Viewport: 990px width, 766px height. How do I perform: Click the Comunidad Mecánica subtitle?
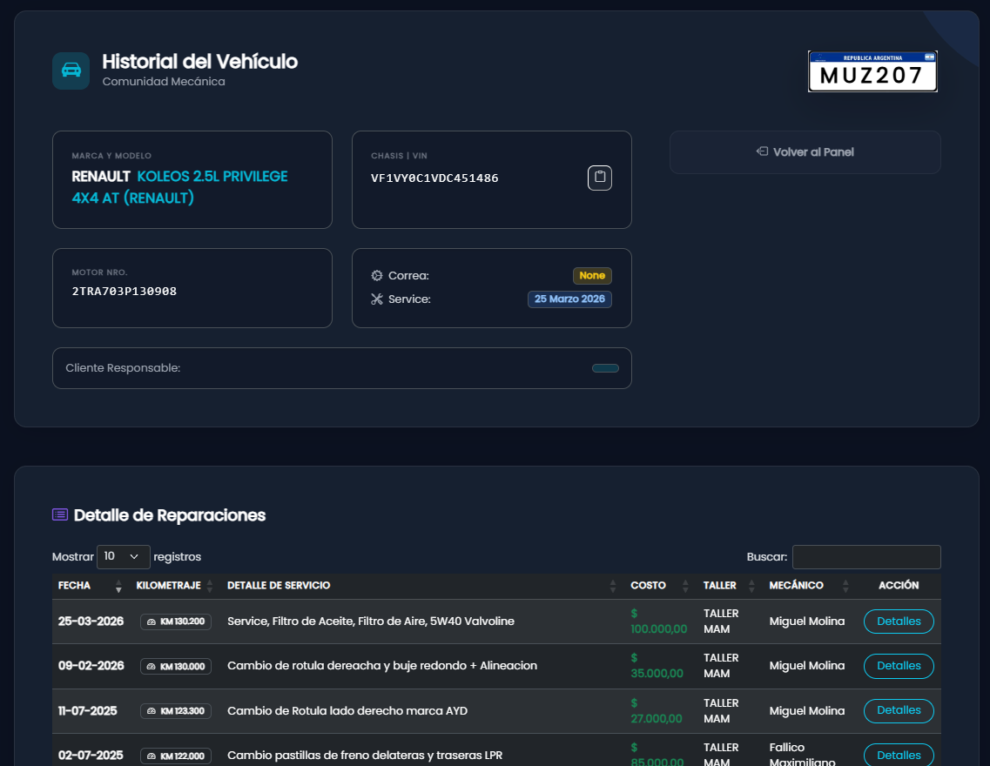pyautogui.click(x=164, y=82)
